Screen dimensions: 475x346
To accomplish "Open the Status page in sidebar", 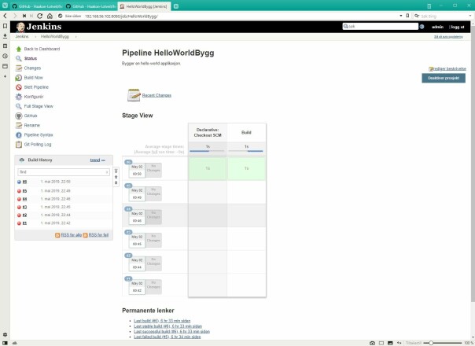I will pyautogui.click(x=31, y=58).
